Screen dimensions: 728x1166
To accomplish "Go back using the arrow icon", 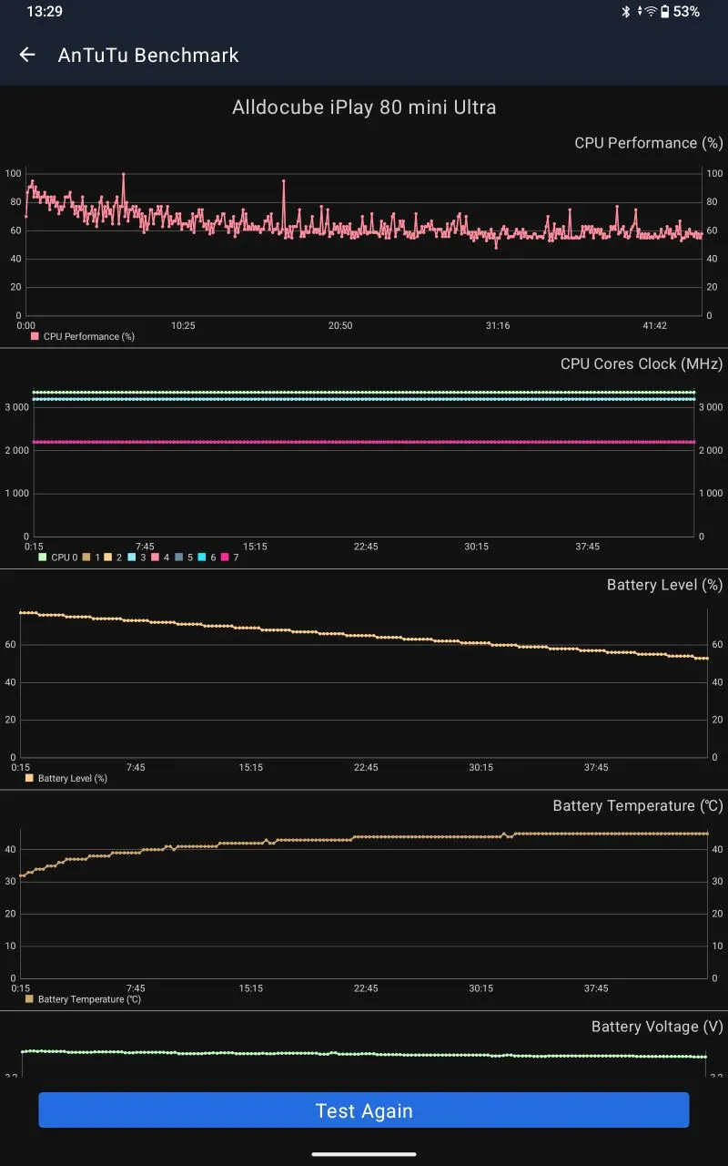I will [27, 55].
